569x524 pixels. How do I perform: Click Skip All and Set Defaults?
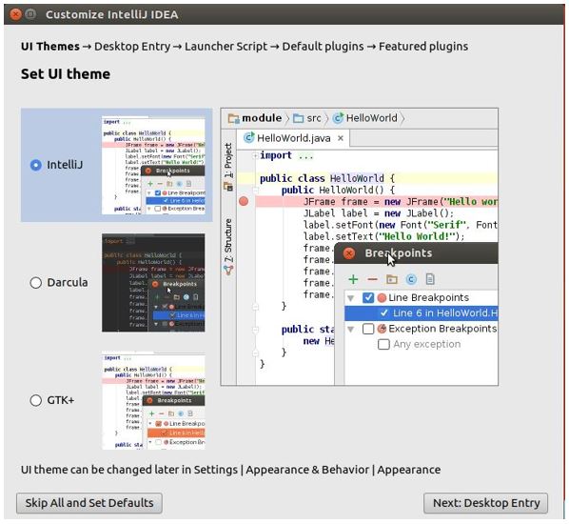[89, 503]
